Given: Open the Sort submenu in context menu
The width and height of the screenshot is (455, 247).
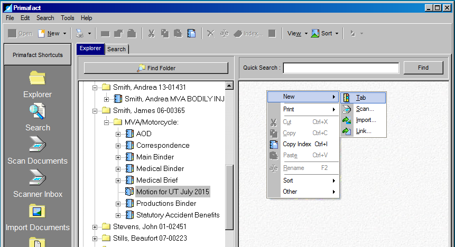Looking at the screenshot, I should tap(303, 180).
